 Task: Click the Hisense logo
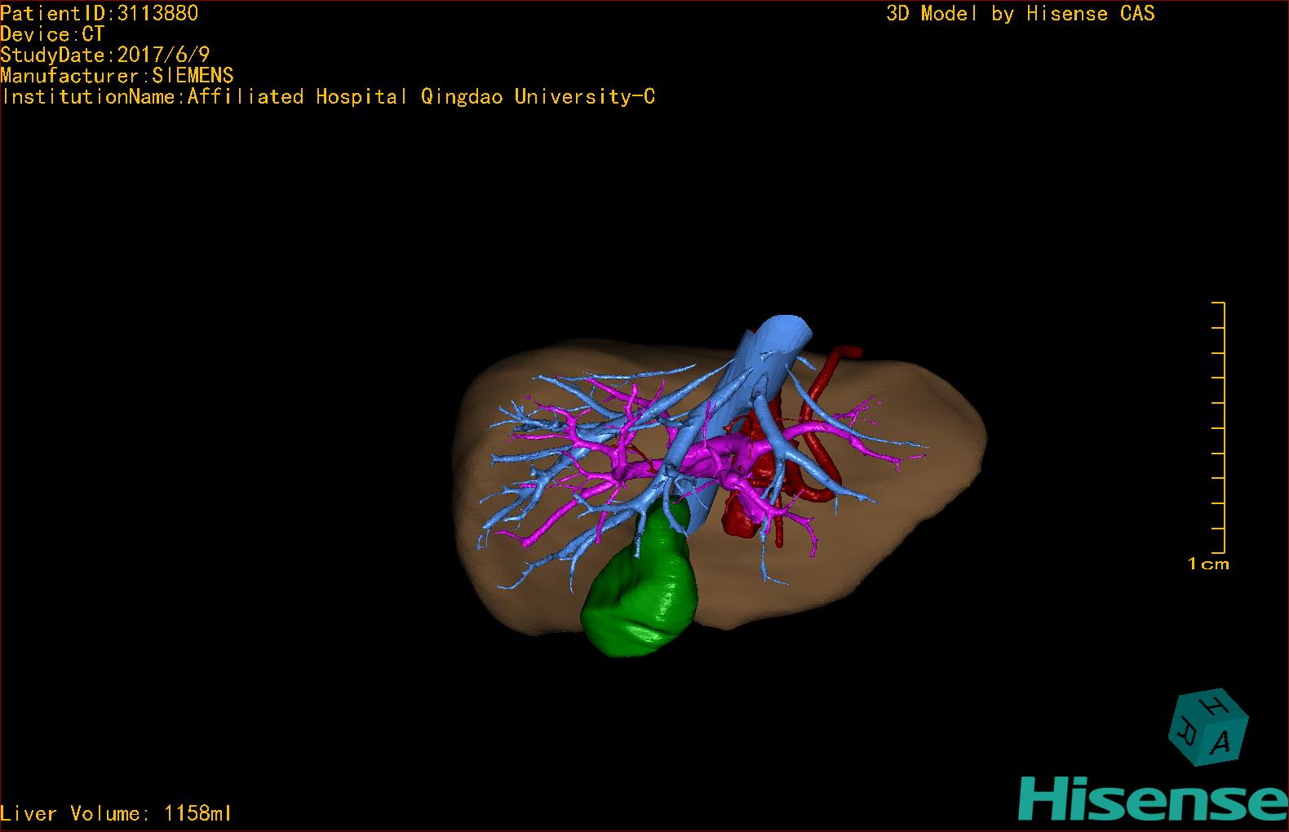(x=1153, y=797)
